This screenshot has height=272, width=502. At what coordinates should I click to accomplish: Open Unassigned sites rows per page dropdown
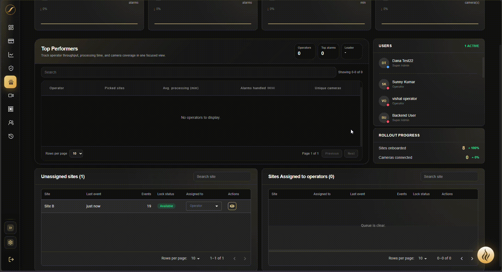[195, 258]
